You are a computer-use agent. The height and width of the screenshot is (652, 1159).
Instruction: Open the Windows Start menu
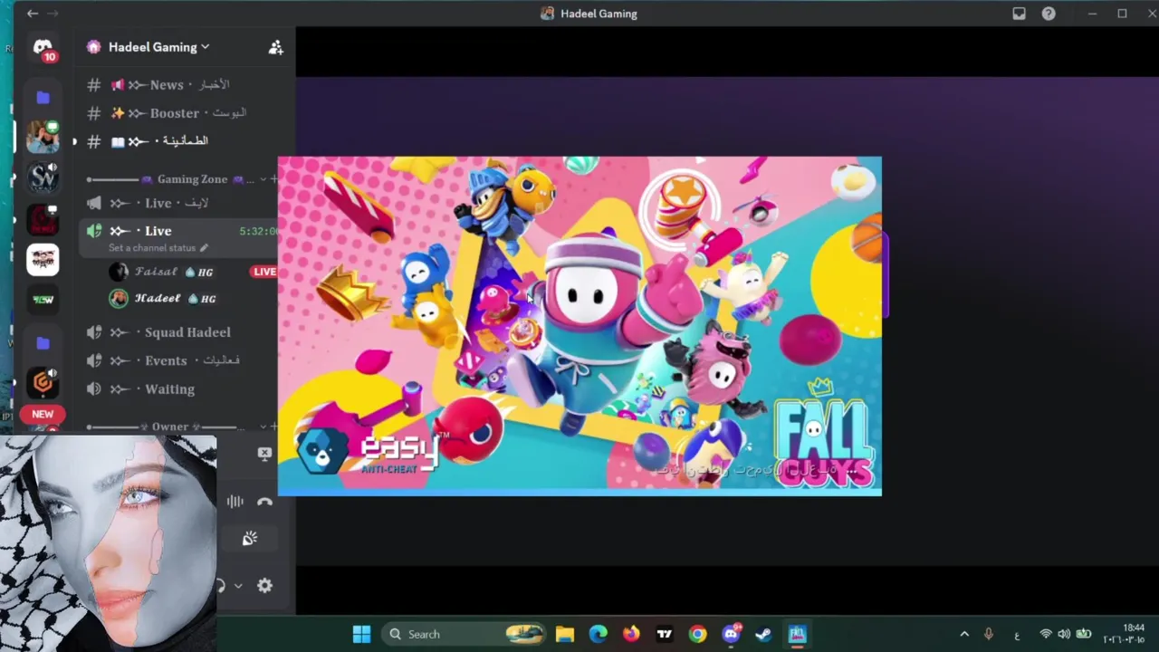(361, 634)
